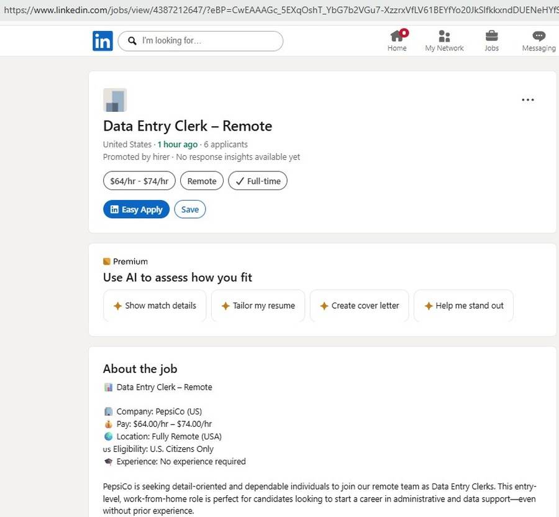Click the "Company: PepsiCo (US)" line
This screenshot has width=559, height=517.
pyautogui.click(x=159, y=411)
